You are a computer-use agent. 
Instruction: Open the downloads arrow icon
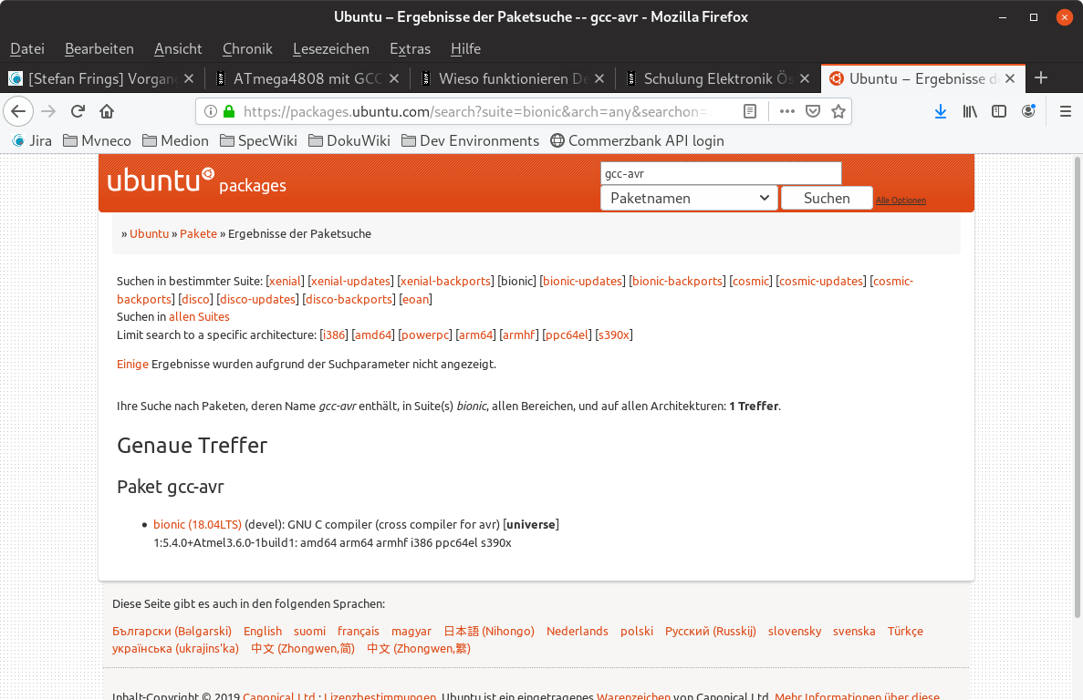(x=940, y=111)
